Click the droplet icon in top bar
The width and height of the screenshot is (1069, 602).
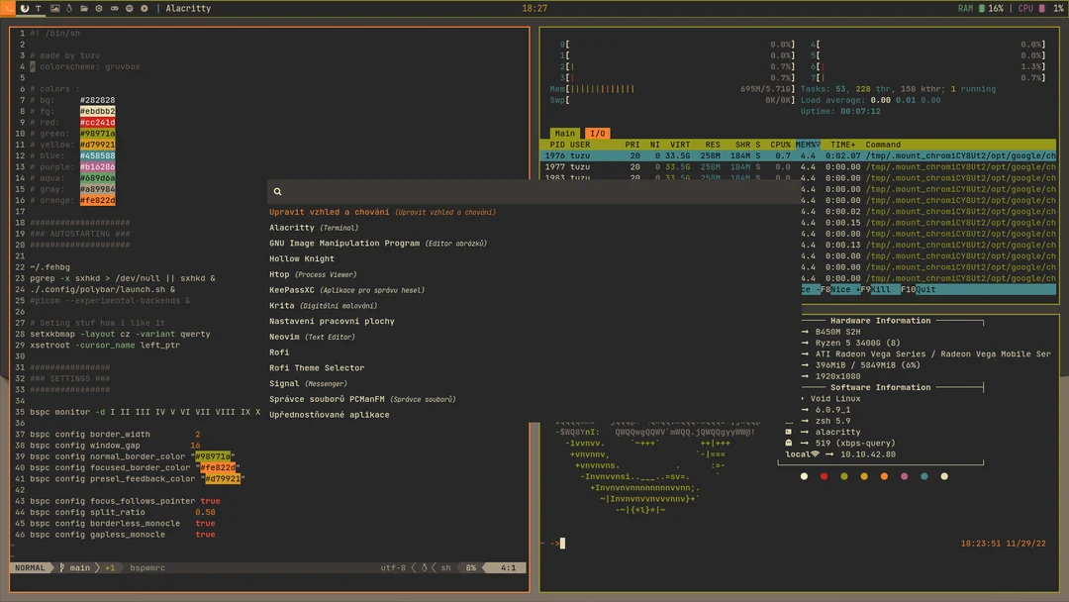coord(69,8)
